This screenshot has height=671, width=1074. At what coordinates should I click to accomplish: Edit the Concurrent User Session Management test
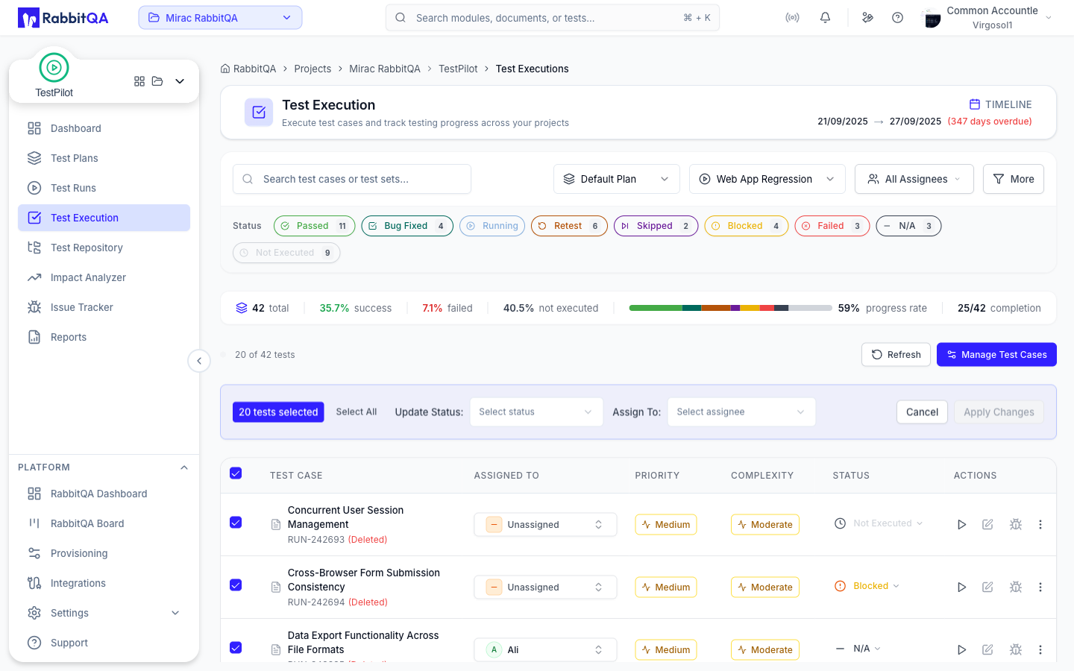(987, 525)
